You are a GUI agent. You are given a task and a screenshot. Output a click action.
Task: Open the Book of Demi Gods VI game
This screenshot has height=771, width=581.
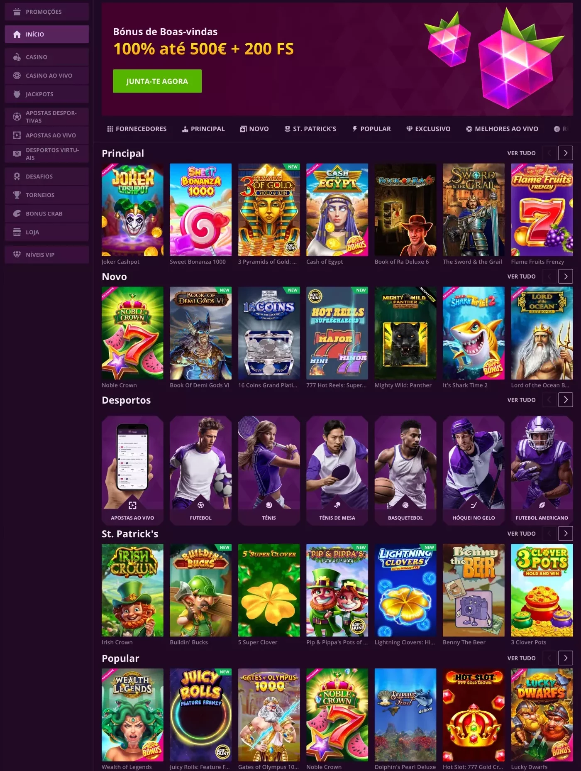click(x=200, y=333)
